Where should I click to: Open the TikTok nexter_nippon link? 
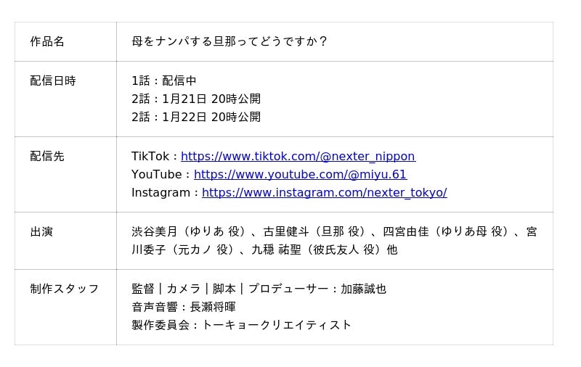click(x=298, y=157)
